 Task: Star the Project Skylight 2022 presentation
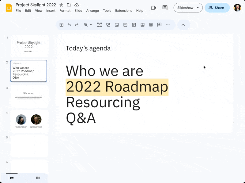point(61,5)
